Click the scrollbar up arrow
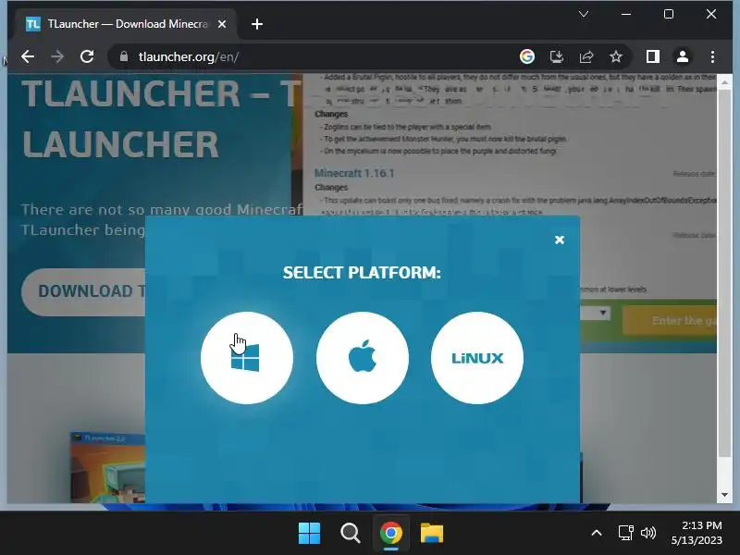 [x=724, y=82]
